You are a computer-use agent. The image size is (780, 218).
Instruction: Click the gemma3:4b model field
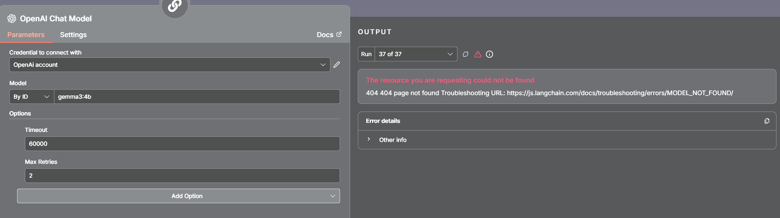tap(197, 97)
